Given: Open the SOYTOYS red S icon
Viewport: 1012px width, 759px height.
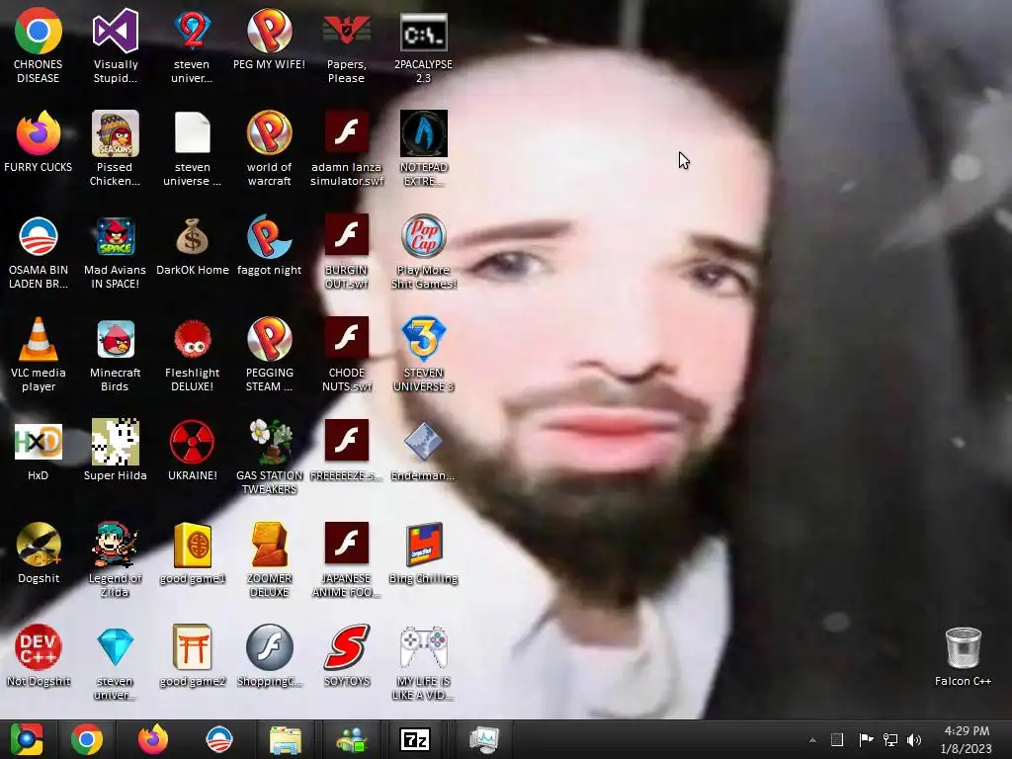Looking at the screenshot, I should click(347, 646).
